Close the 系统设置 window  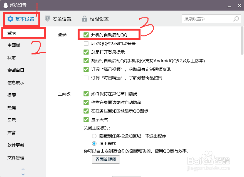pos(240,6)
